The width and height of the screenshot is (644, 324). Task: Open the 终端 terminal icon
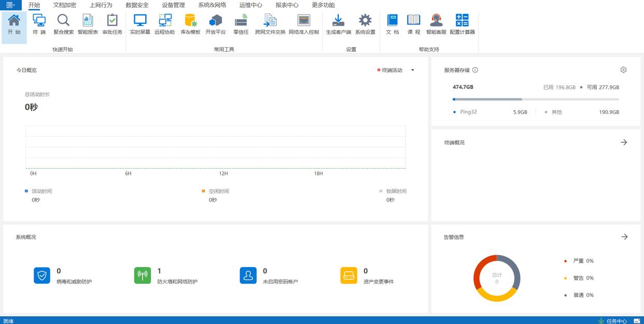(x=39, y=24)
